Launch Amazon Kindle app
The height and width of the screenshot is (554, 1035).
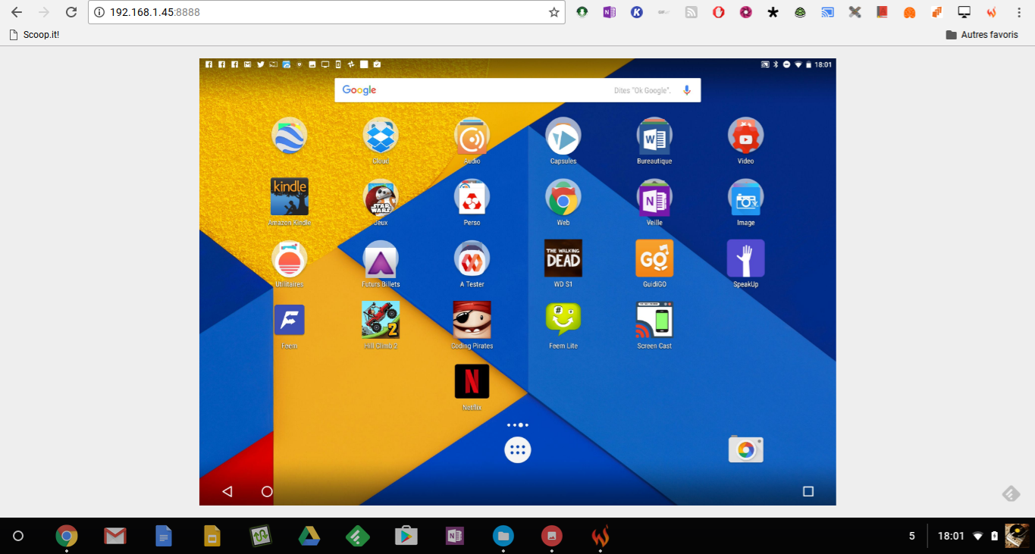[290, 196]
